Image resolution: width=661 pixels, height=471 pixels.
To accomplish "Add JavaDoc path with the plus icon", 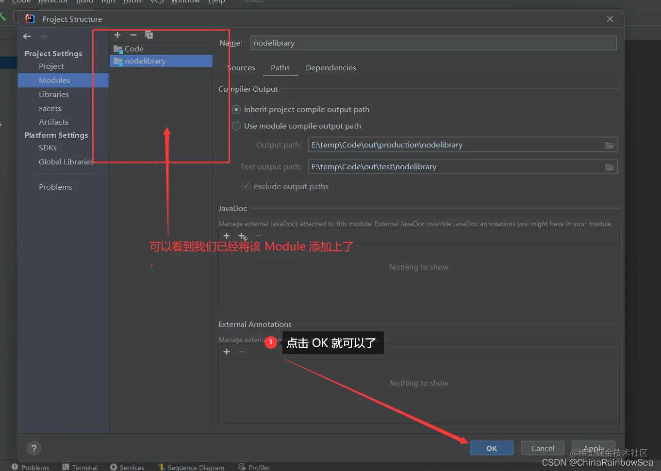I will (227, 236).
